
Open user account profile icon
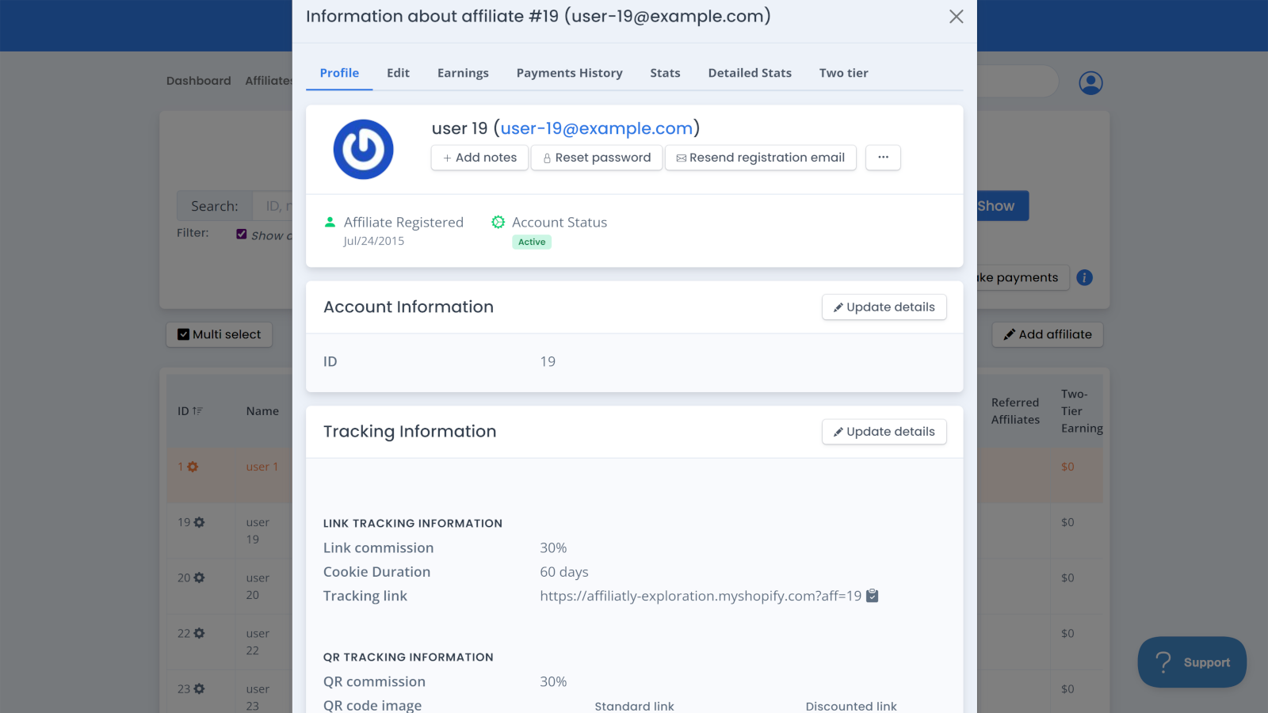coord(1090,82)
